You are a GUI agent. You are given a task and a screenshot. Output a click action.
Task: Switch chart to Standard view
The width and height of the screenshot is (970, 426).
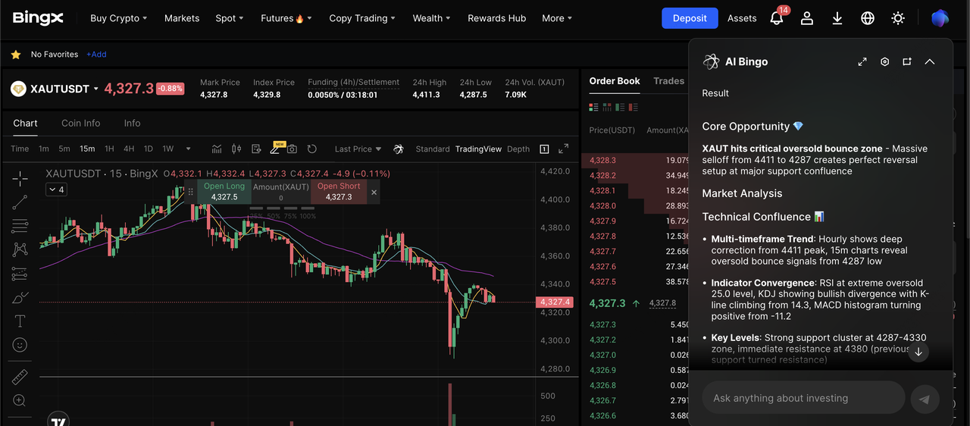click(433, 149)
